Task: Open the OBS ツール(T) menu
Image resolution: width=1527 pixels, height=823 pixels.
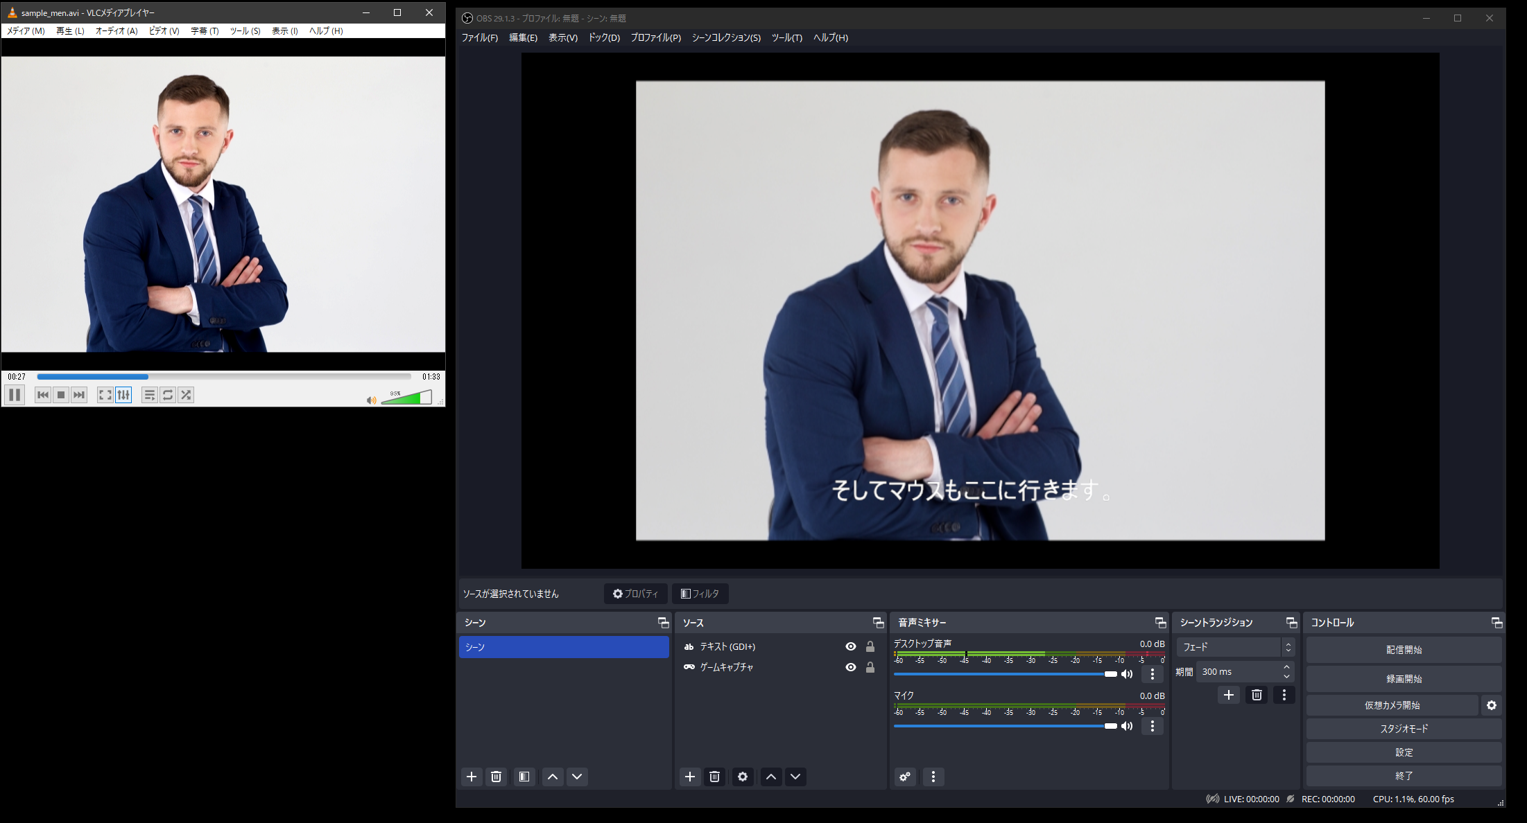Action: click(786, 37)
